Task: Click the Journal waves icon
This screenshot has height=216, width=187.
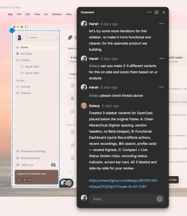Action: [x=18, y=87]
